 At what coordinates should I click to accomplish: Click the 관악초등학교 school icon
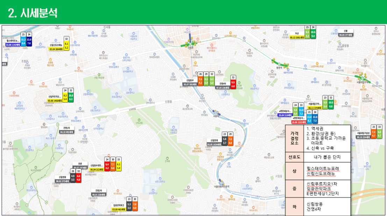pyautogui.click(x=289, y=85)
